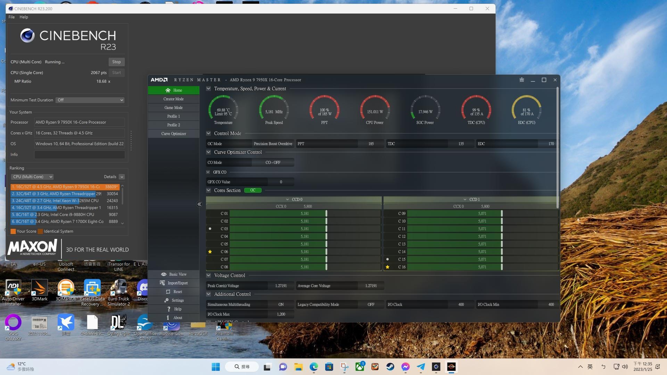667x375 pixels.
Task: Open the Minimum Test Duration dropdown
Action: click(90, 100)
